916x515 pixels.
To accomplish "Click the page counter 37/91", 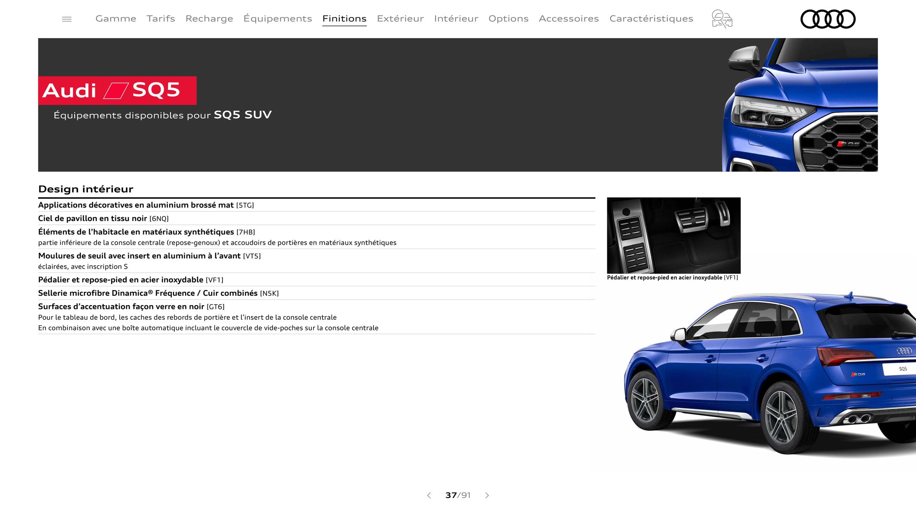I will [x=458, y=495].
